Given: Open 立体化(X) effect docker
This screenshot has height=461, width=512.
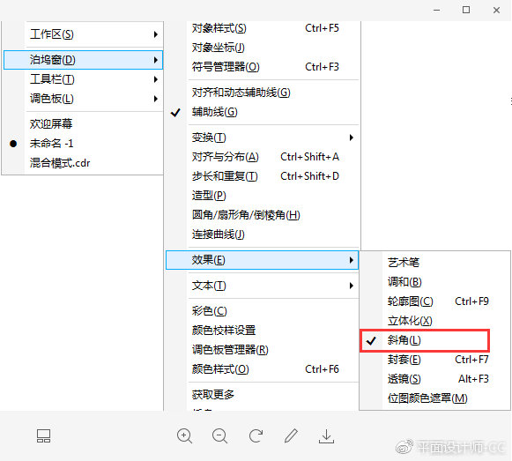Looking at the screenshot, I should [x=434, y=321].
